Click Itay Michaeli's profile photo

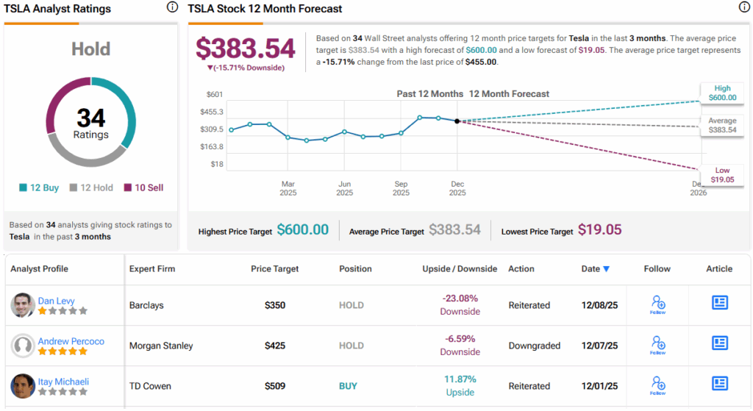(x=23, y=386)
